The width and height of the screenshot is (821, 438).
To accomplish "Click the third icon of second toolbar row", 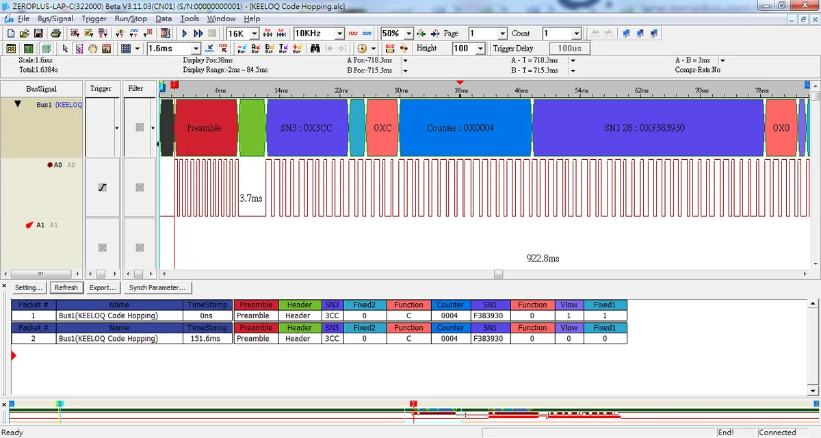I will coord(46,49).
